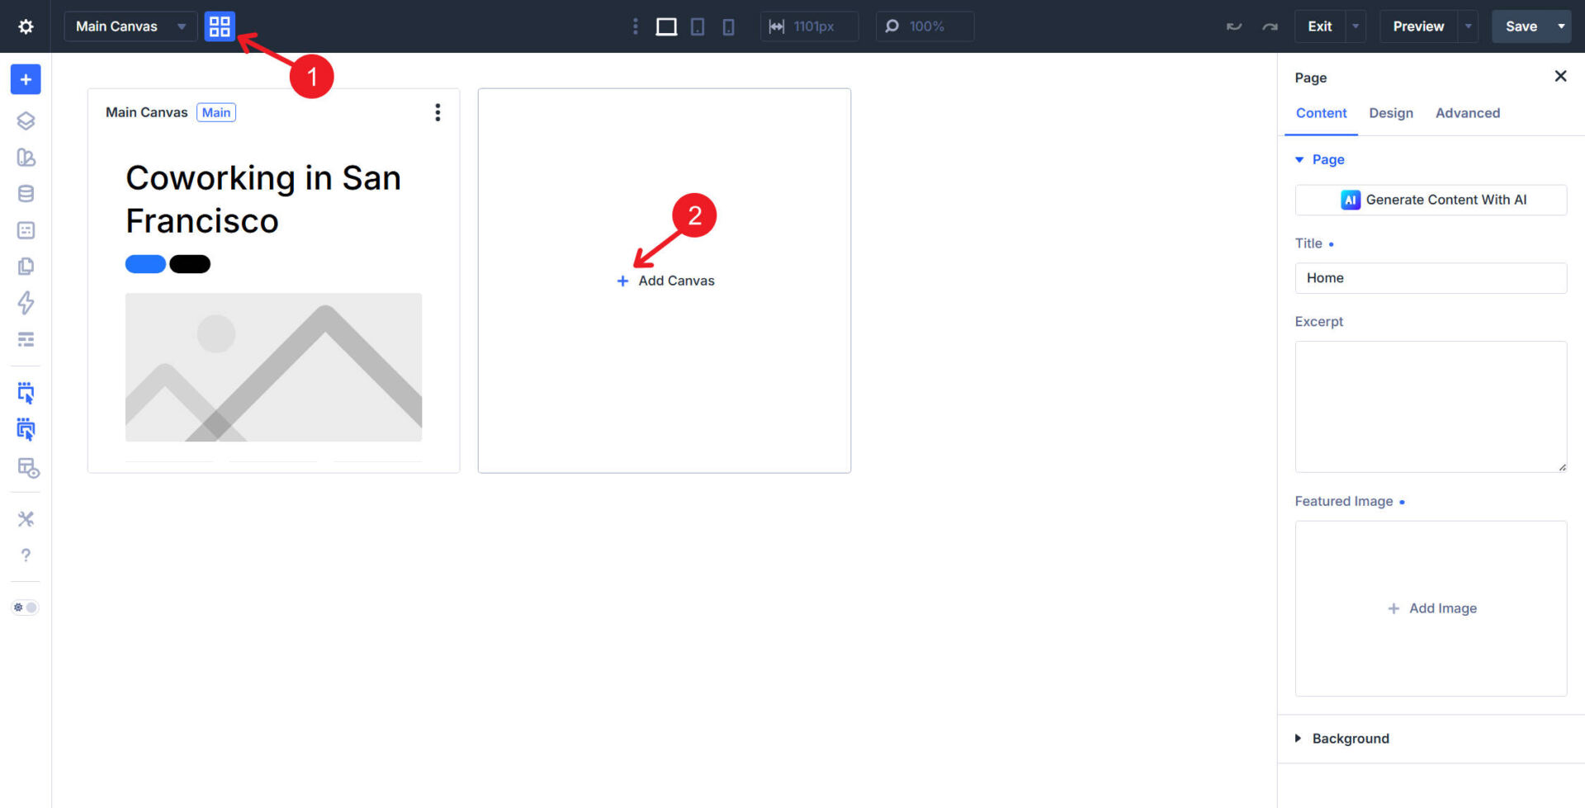This screenshot has height=808, width=1585.
Task: Toggle the canvas grid view icon
Action: [220, 26]
